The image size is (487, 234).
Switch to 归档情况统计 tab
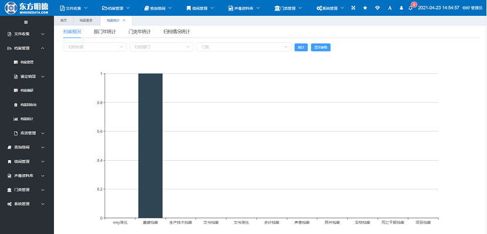click(177, 32)
